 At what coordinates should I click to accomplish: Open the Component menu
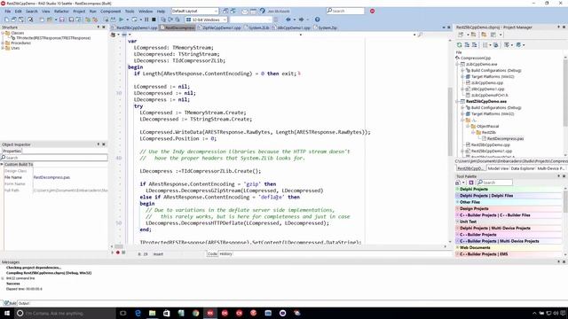coord(110,12)
